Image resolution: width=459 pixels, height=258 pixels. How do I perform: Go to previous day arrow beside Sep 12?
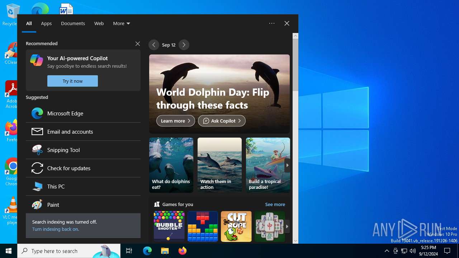(154, 45)
